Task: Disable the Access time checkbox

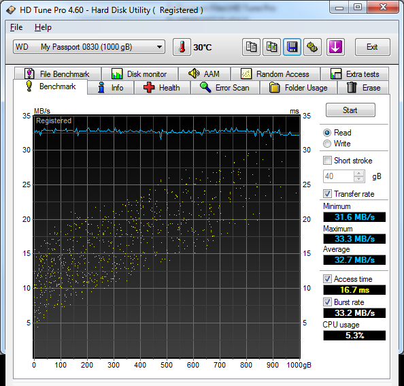Action: point(327,278)
